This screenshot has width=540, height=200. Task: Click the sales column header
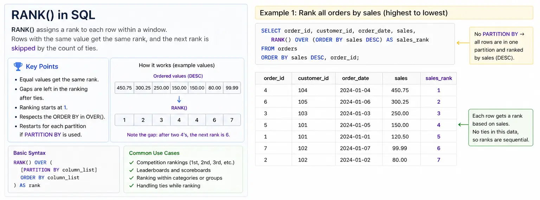[x=401, y=78]
